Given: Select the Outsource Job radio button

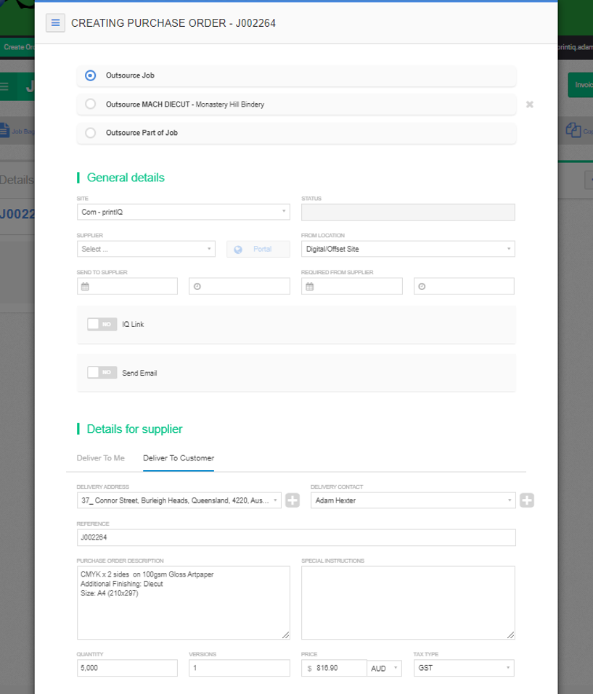Looking at the screenshot, I should pyautogui.click(x=90, y=75).
